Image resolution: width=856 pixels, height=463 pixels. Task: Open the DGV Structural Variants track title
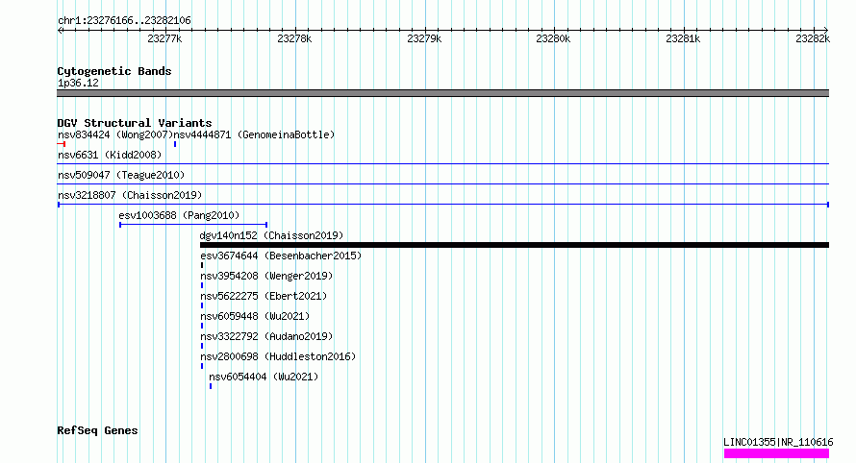[x=135, y=123]
